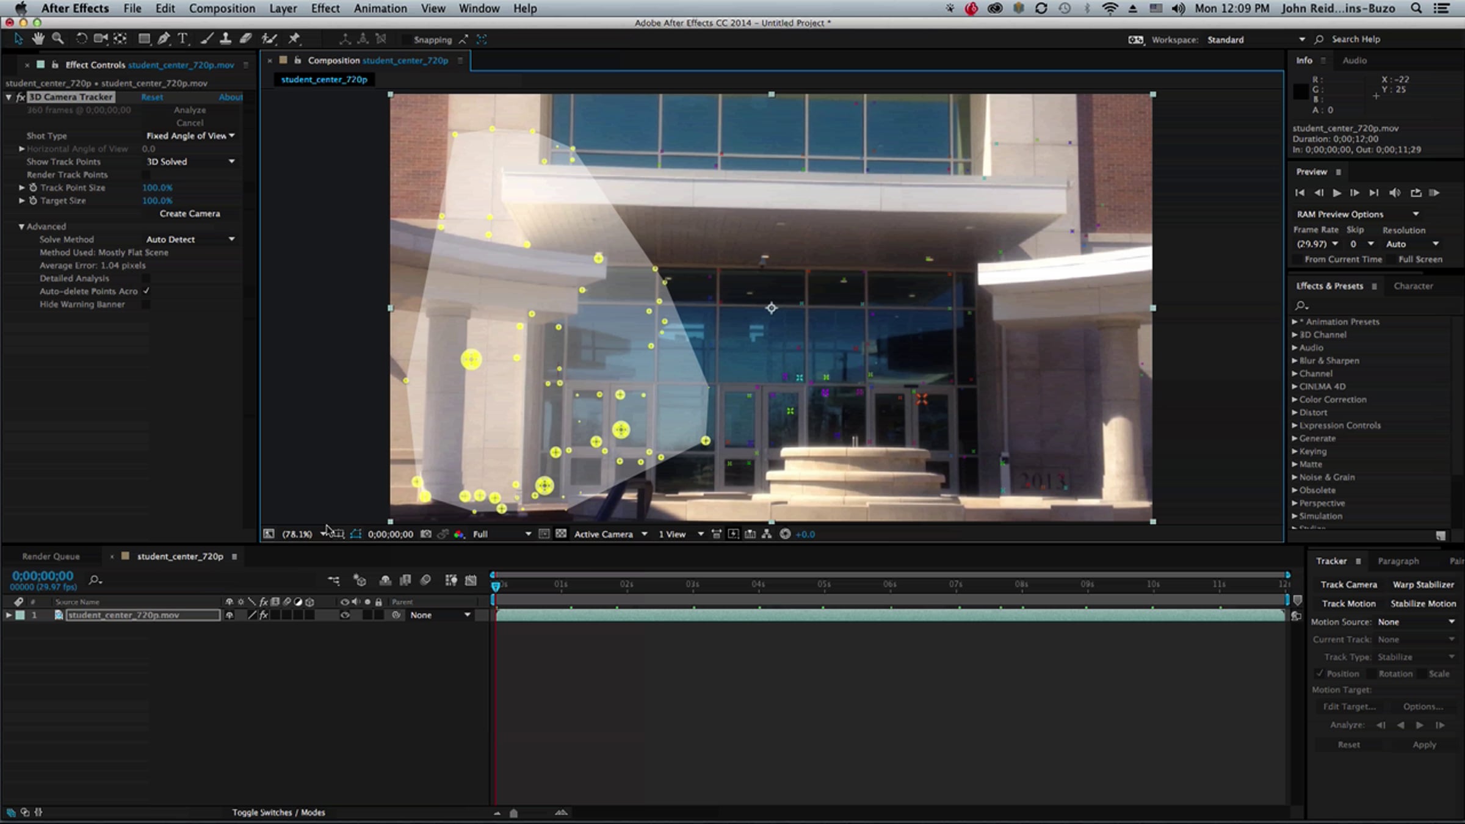Toggle Detailed Analysis checkbox
This screenshot has height=824, width=1465.
point(146,278)
